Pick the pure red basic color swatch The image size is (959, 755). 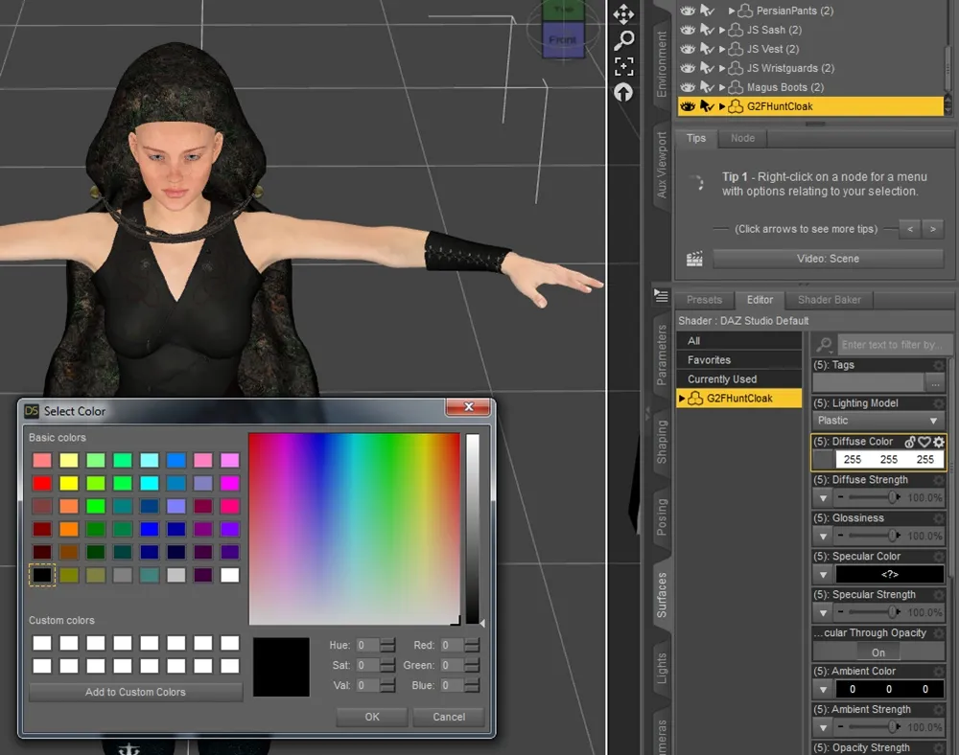[42, 483]
